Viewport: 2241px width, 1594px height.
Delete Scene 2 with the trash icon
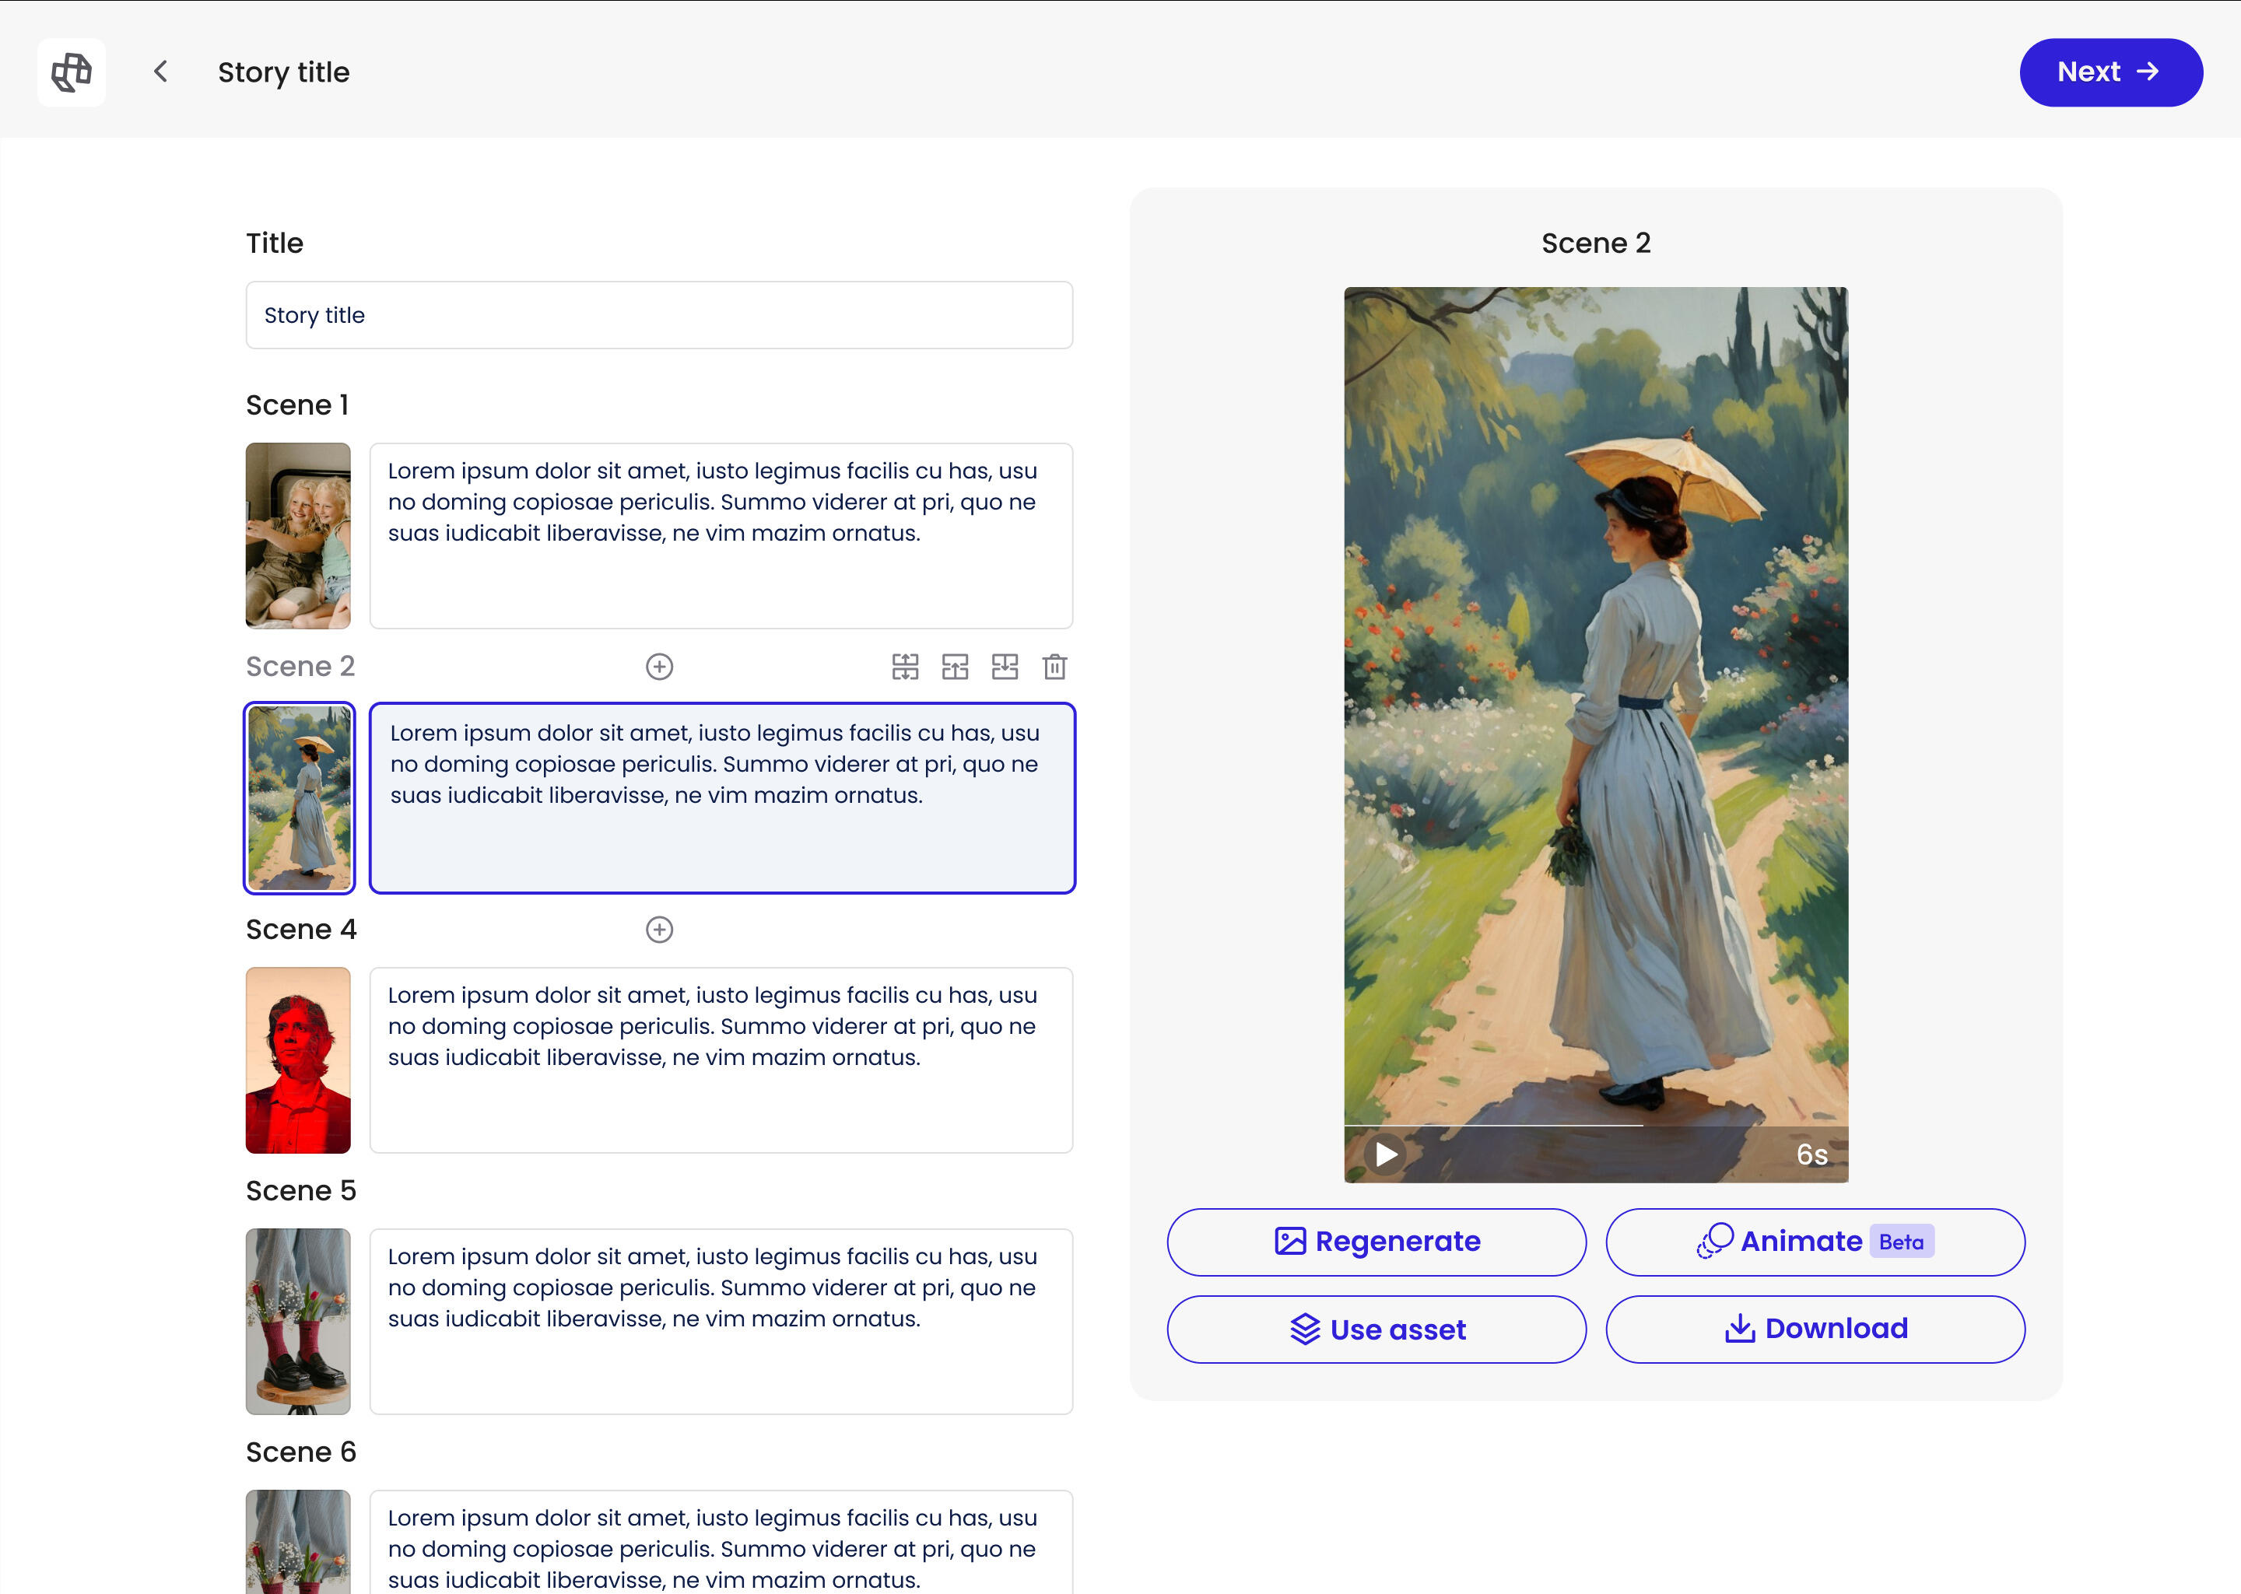[x=1054, y=667]
